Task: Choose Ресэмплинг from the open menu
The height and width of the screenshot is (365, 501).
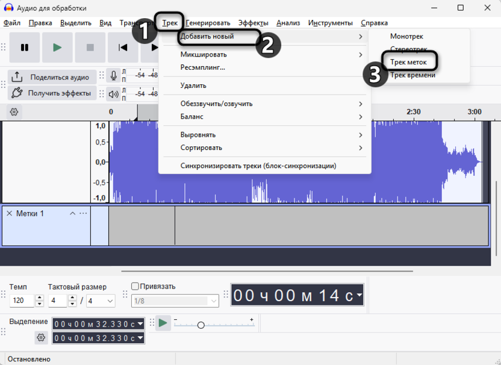Action: click(x=204, y=68)
